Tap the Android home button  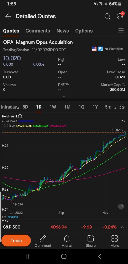point(64,257)
